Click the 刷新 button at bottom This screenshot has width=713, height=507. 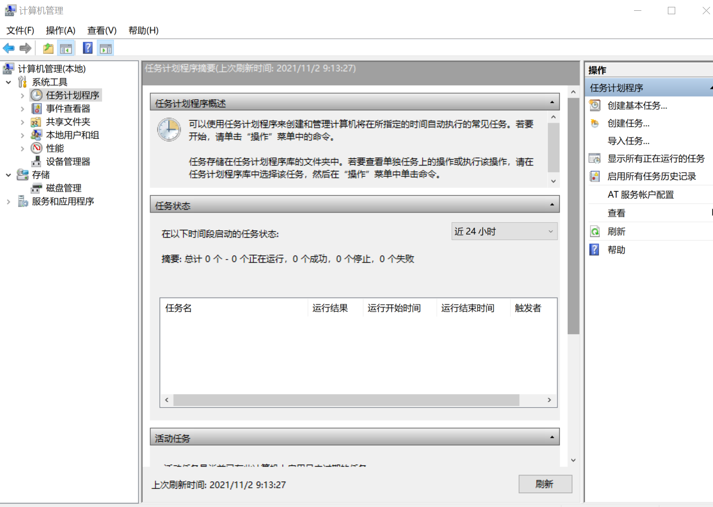[545, 484]
